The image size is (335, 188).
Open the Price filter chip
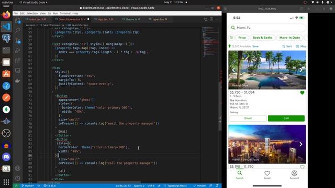(242, 38)
